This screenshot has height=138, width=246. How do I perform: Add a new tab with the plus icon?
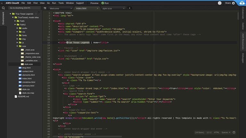(x=129, y=8)
